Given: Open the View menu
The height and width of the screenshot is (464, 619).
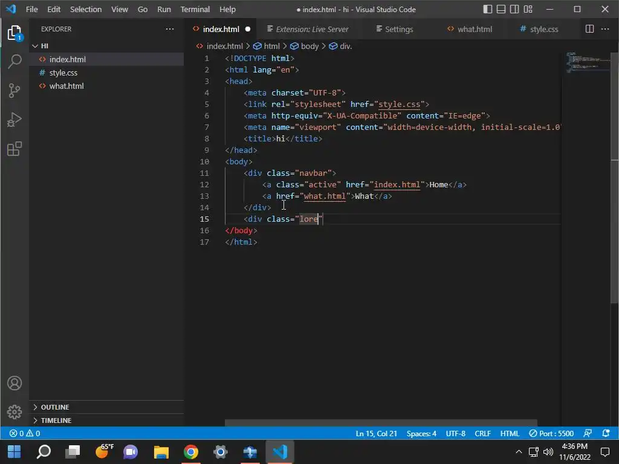Looking at the screenshot, I should pyautogui.click(x=119, y=9).
